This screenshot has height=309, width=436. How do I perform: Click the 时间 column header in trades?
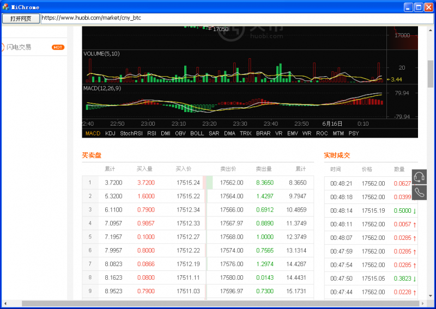click(x=335, y=169)
